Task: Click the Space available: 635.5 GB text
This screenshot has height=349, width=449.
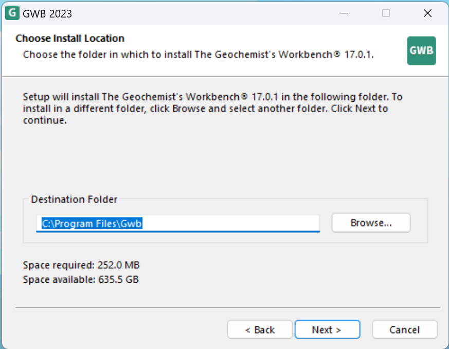Action: pos(81,279)
